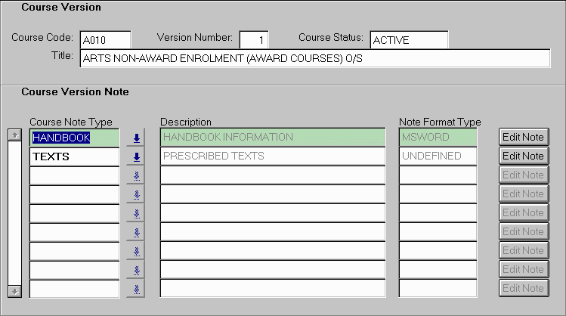Open lookup arrow beside HANDBOOK note type
Image resolution: width=566 pixels, height=316 pixels.
point(136,138)
